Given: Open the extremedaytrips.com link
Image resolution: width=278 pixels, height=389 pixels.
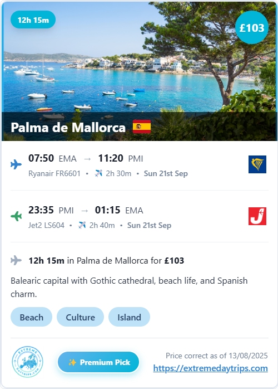Looking at the screenshot, I should (x=210, y=368).
